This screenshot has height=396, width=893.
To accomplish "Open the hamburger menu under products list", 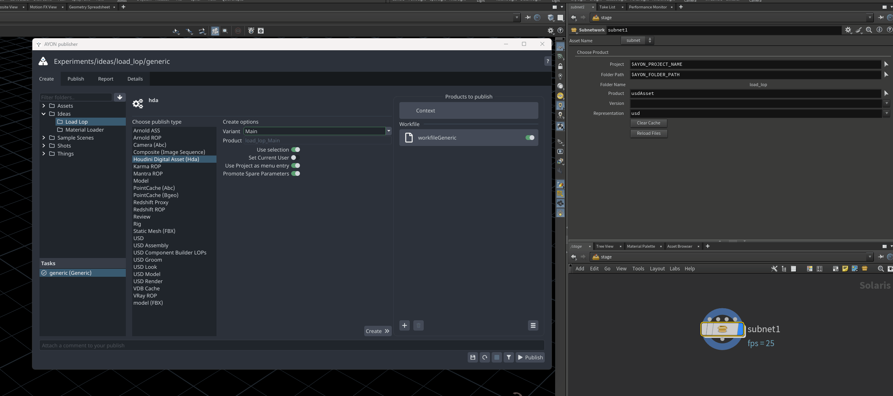I will [x=533, y=325].
